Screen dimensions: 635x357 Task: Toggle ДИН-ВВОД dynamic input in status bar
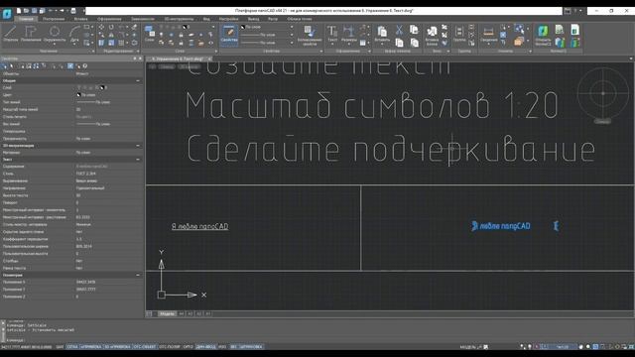(206, 347)
